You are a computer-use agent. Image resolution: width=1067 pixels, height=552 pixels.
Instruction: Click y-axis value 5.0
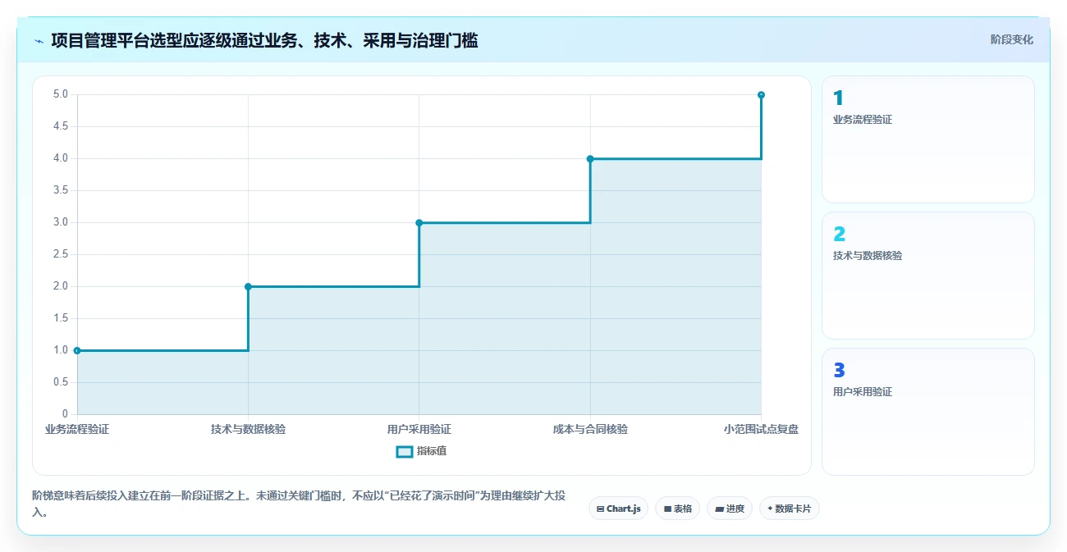(61, 94)
